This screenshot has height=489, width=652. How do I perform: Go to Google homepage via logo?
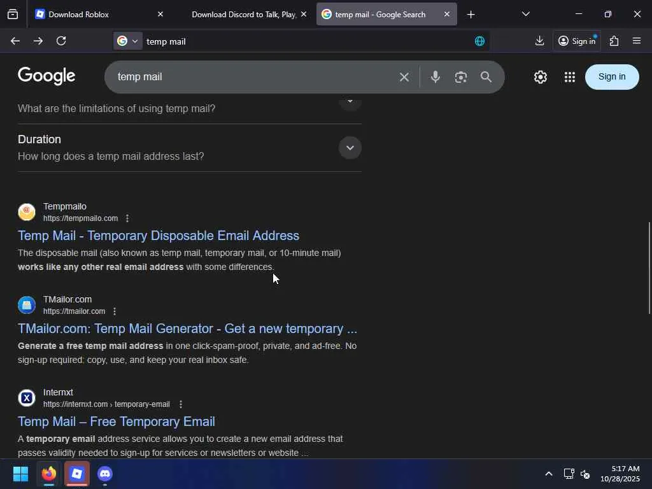click(46, 76)
